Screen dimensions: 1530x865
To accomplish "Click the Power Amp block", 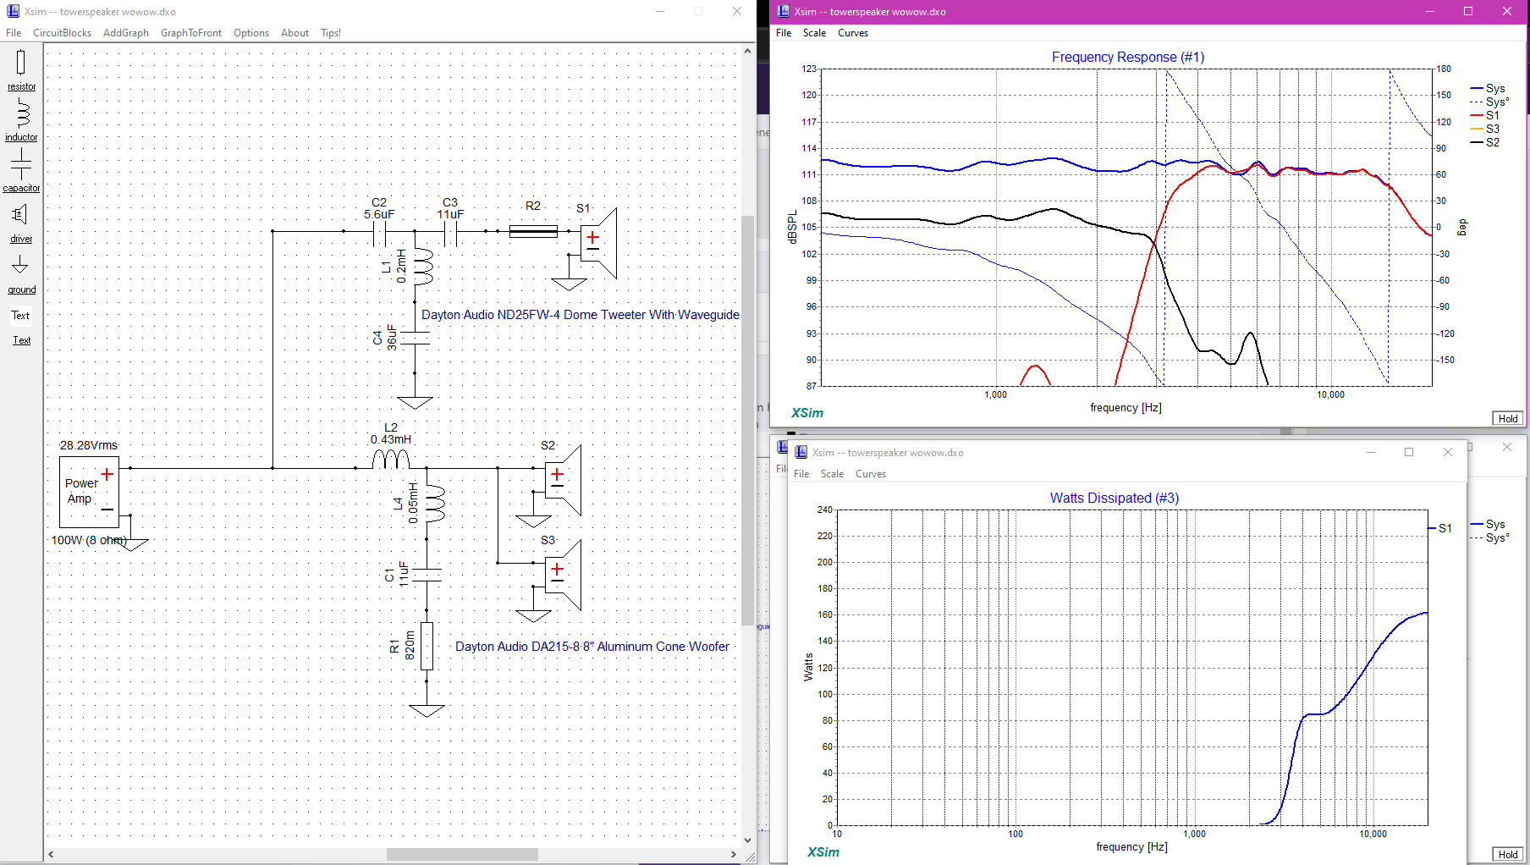I will 89,492.
